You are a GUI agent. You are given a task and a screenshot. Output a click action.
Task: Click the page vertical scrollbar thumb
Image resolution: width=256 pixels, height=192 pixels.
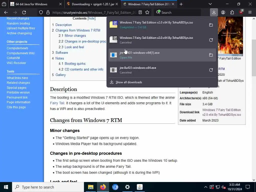(x=254, y=57)
